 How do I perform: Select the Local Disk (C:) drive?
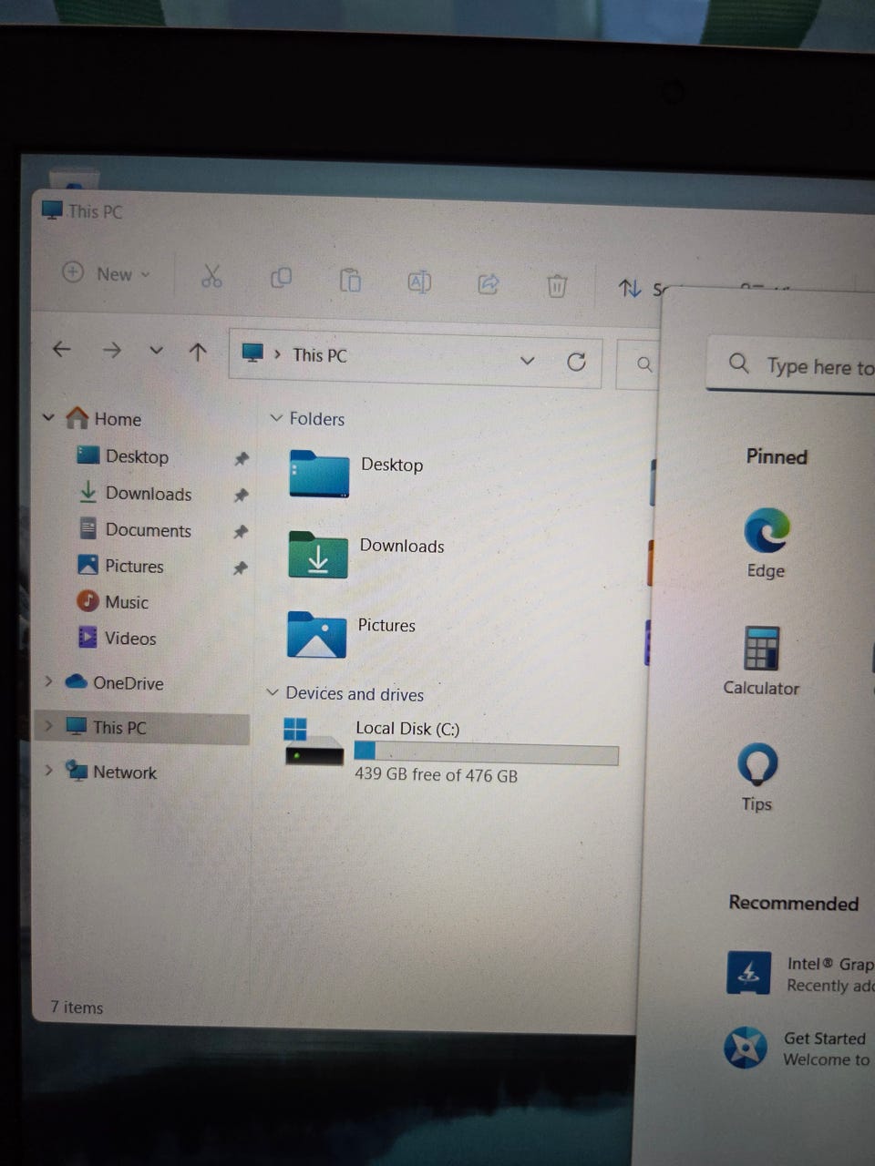(x=451, y=751)
